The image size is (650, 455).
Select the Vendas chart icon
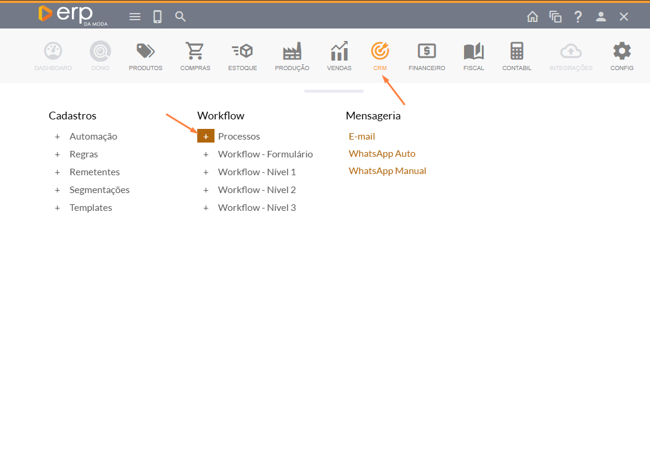click(x=339, y=52)
